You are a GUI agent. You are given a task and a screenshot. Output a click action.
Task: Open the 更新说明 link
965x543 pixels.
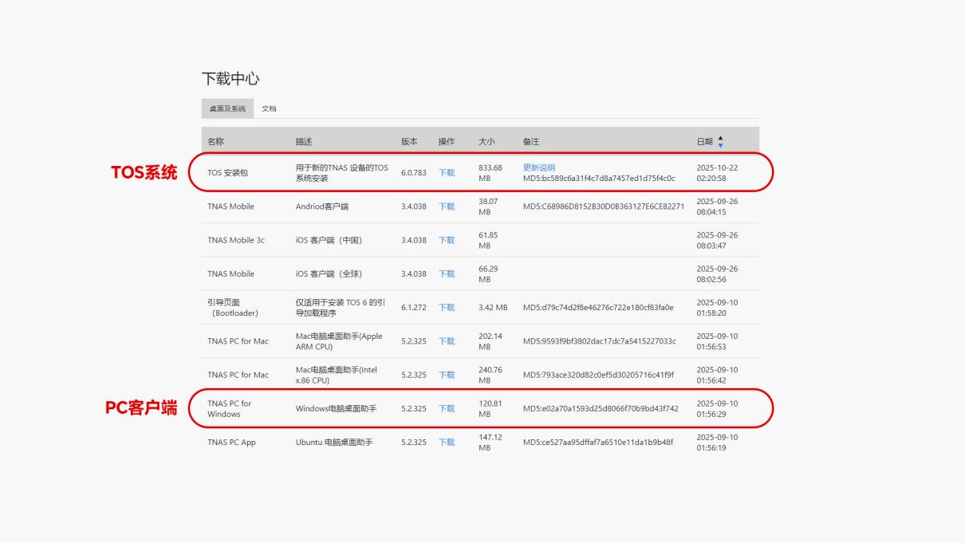coord(539,167)
